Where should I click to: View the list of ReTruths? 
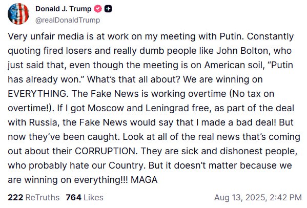(33, 197)
